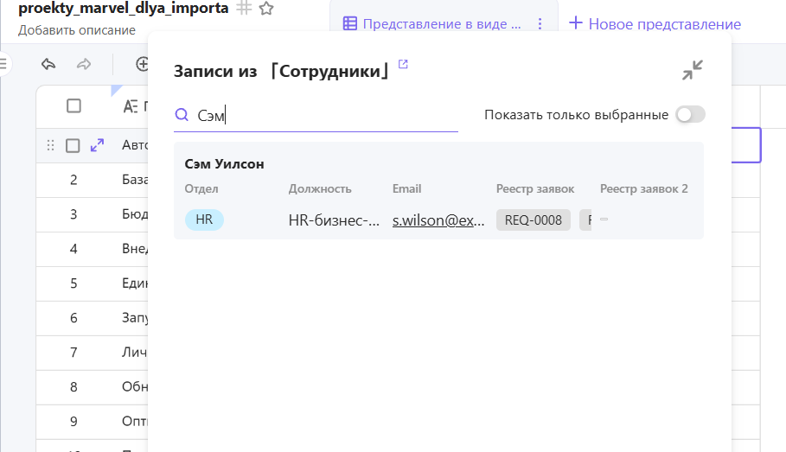Click the hash icon beside table title

point(244,8)
